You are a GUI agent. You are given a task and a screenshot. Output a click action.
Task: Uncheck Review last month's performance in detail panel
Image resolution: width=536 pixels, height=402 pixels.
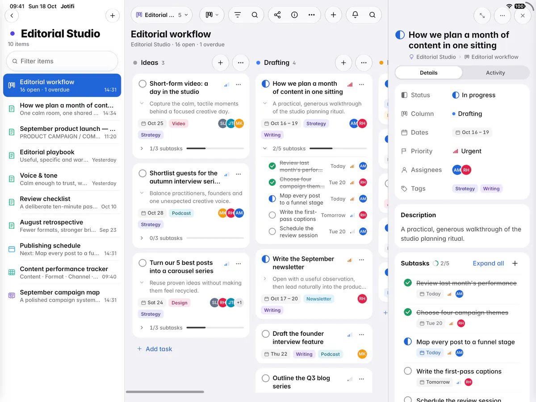(408, 283)
